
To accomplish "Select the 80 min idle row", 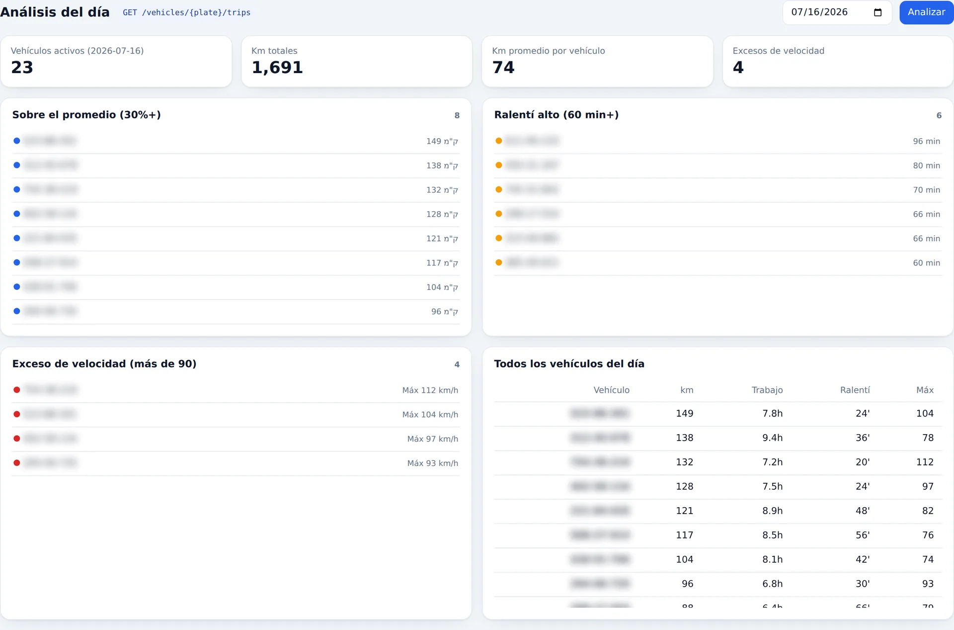I will [717, 166].
